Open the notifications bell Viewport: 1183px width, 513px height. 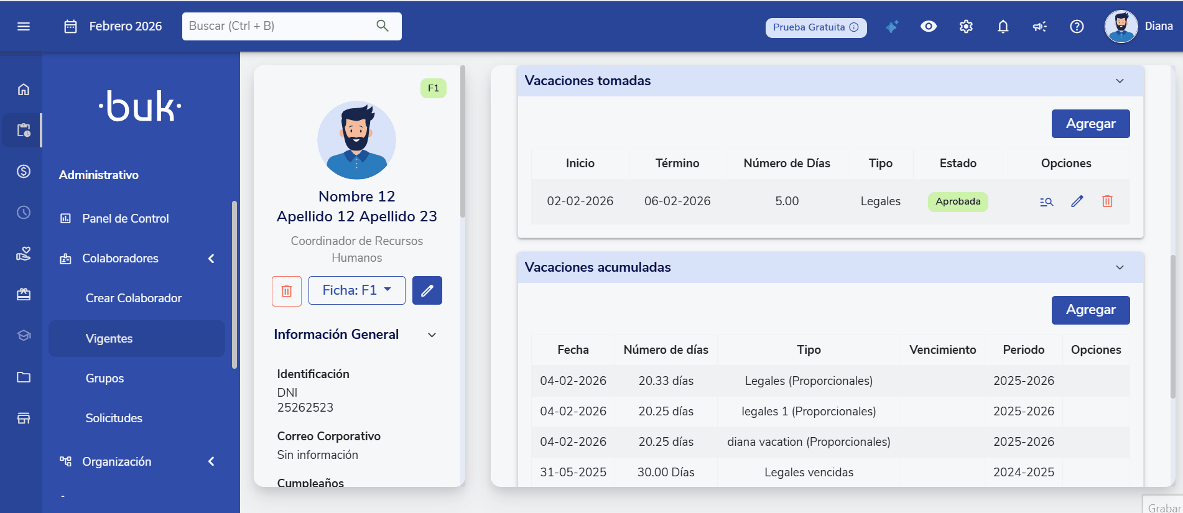(1003, 26)
